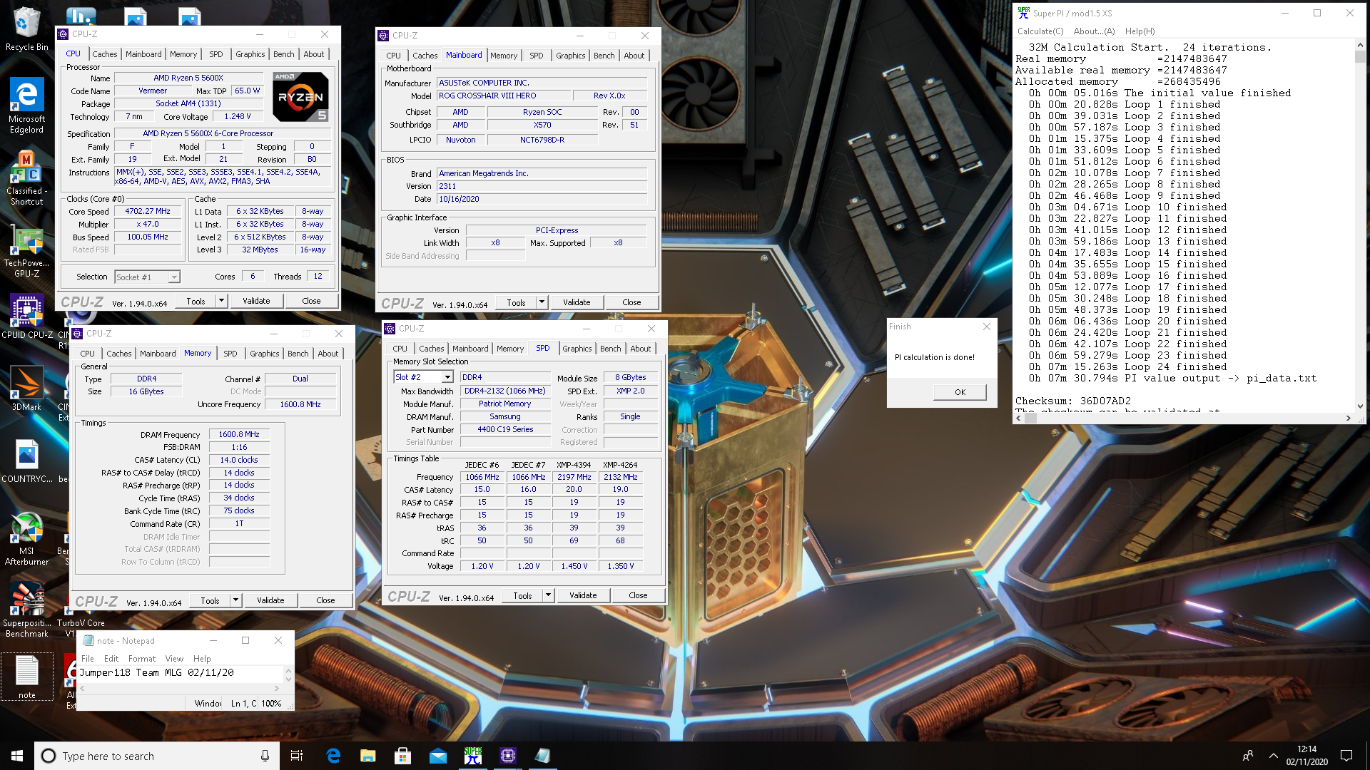Screen dimensions: 1370x770
Task: Click Validate in the Mainboard window
Action: (577, 302)
